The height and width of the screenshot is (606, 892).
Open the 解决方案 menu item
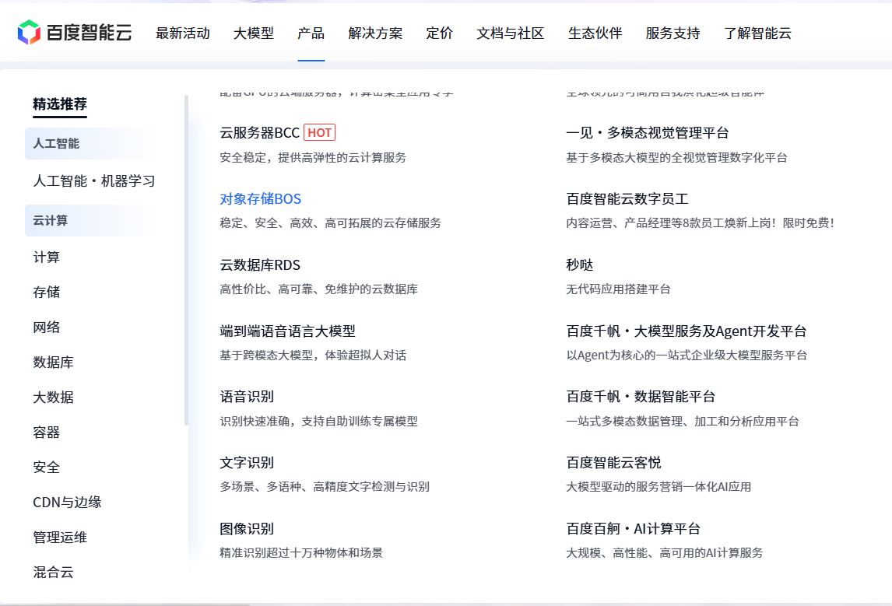(x=374, y=33)
